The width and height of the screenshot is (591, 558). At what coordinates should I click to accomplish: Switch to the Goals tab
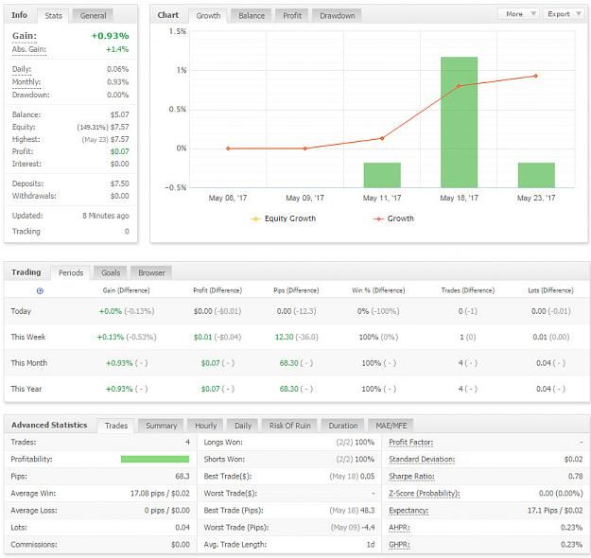111,273
